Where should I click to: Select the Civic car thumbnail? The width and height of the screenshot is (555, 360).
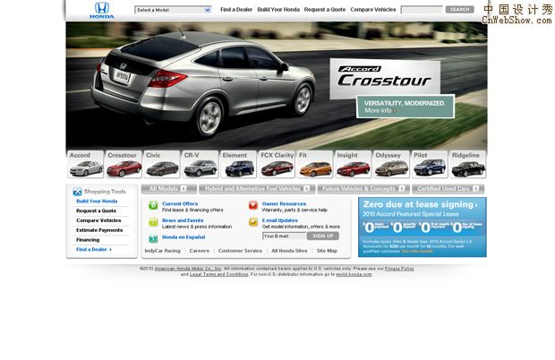pyautogui.click(x=162, y=164)
